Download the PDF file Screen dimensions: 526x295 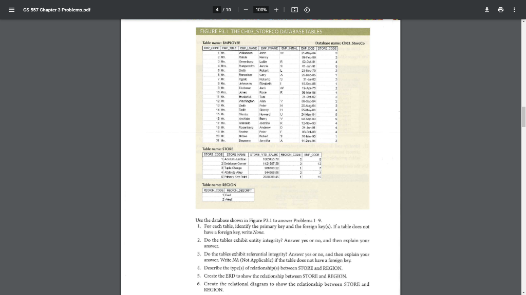coord(486,9)
